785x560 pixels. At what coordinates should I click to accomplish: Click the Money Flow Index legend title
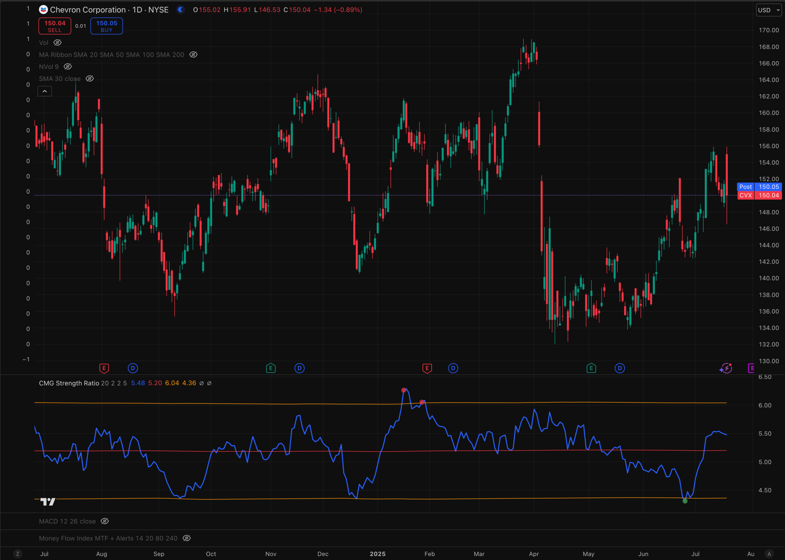pos(108,538)
